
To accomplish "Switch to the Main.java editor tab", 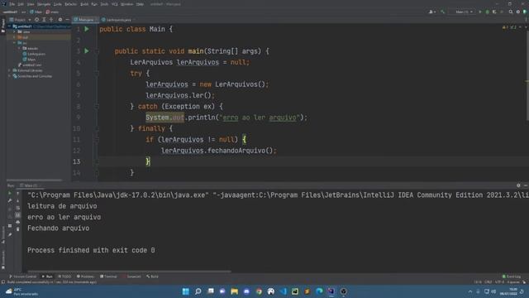I will coord(84,20).
